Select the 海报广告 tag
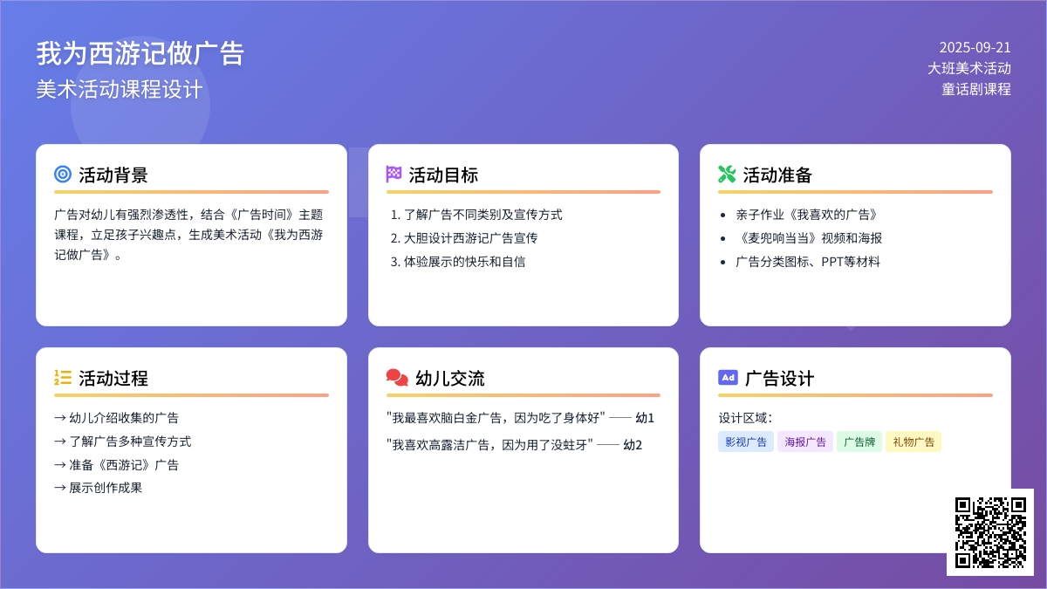The height and width of the screenshot is (589, 1047). tap(805, 442)
